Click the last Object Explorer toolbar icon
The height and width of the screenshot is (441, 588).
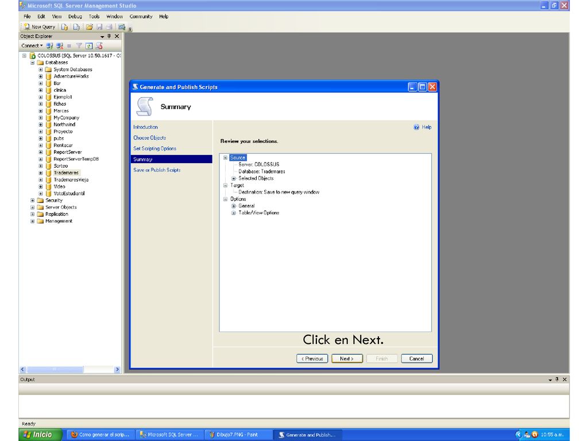pos(99,46)
